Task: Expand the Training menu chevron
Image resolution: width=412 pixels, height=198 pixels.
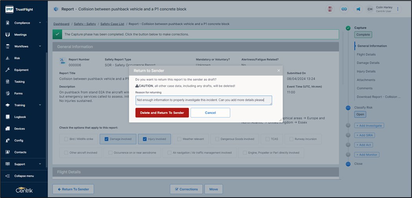Action: 40,105
